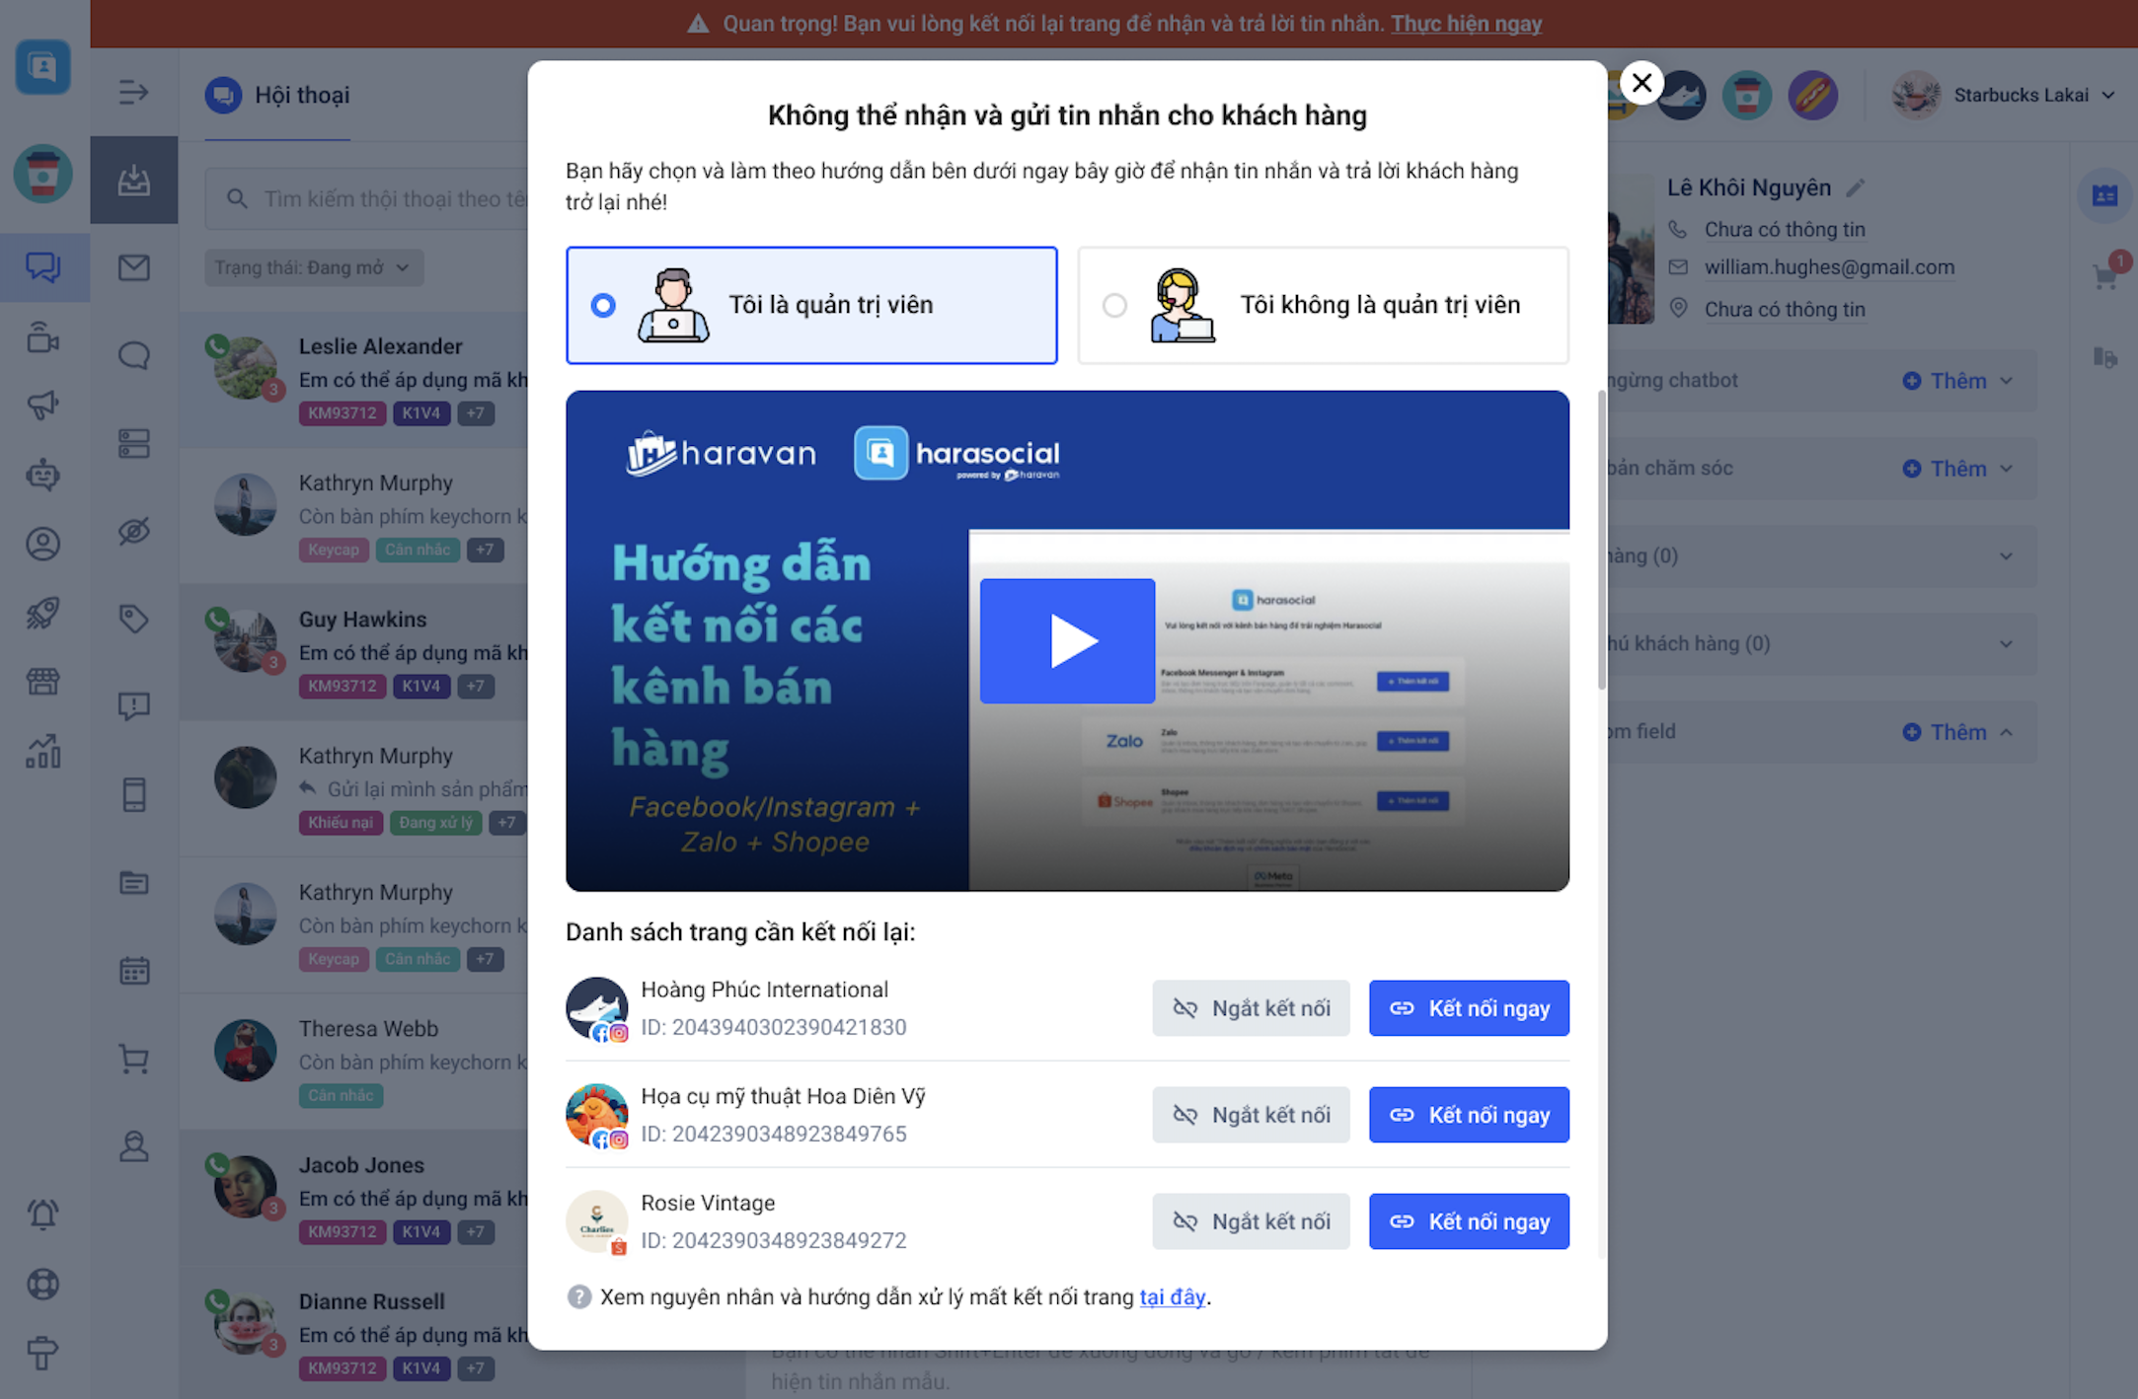Open the chatbot robot icon in sidebar
Viewport: 2138px width, 1399px height.
pyautogui.click(x=42, y=475)
